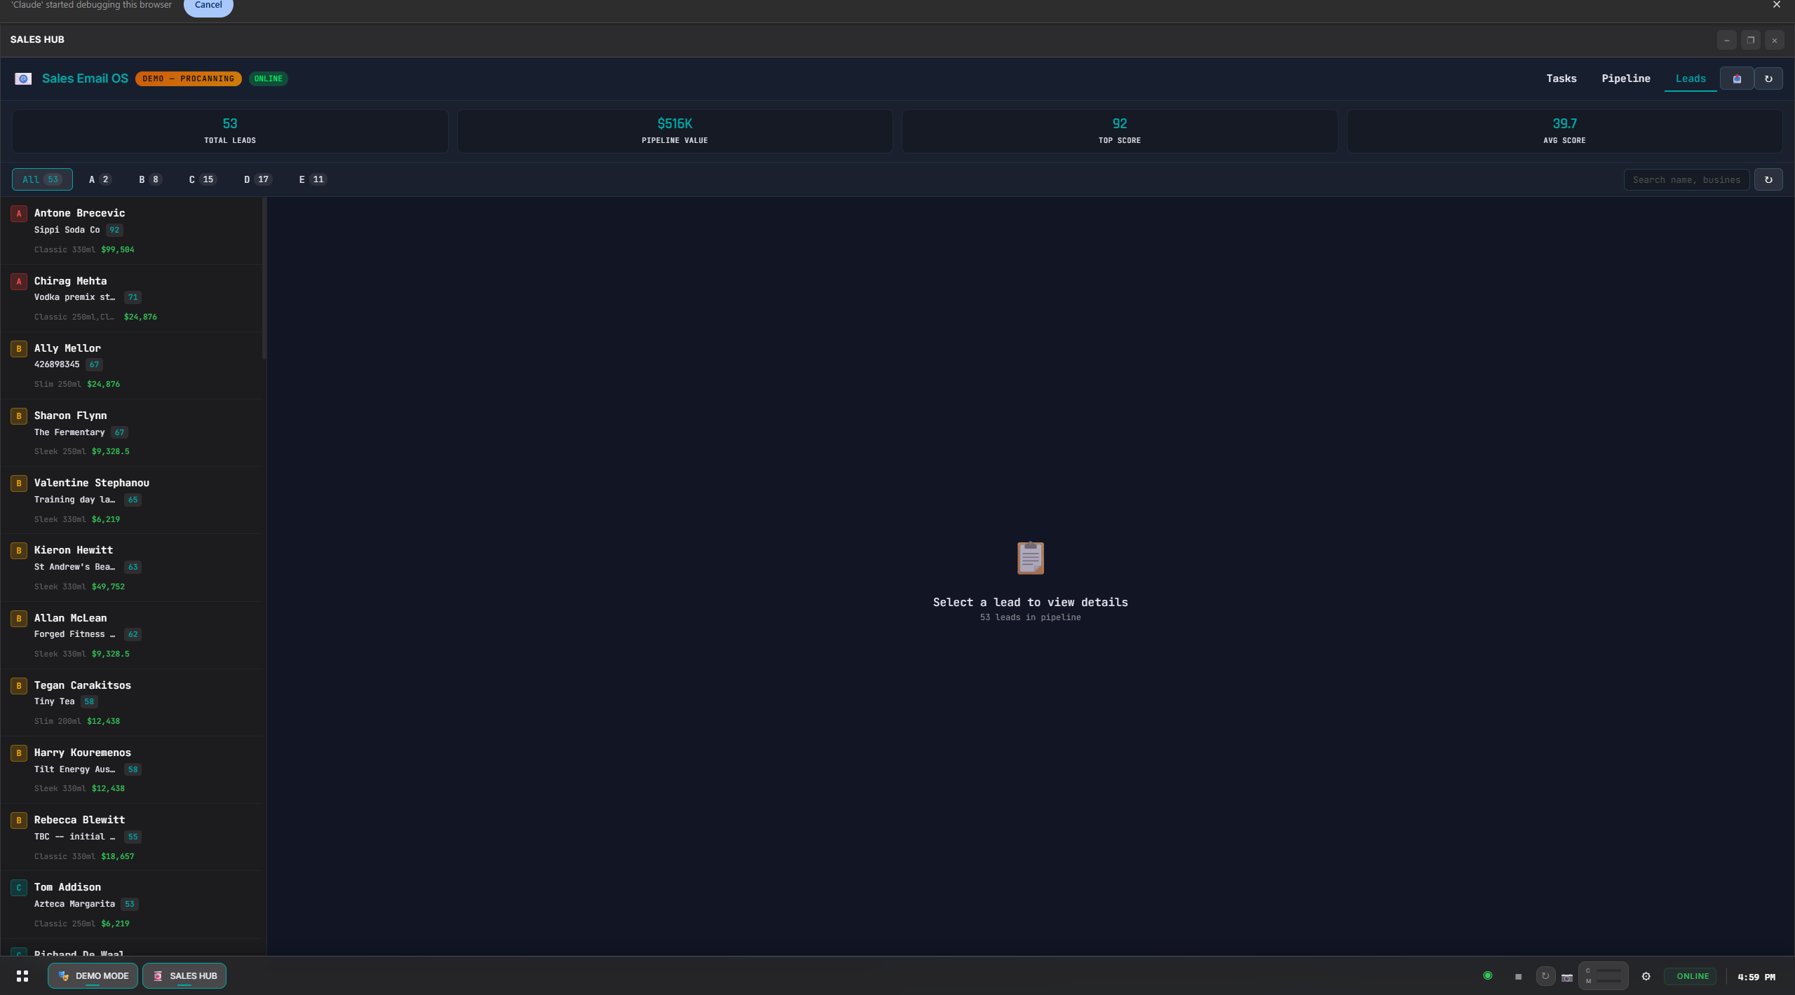Toggle DEMO MODE in the taskbar
Viewport: 1795px width, 995px height.
(x=93, y=975)
